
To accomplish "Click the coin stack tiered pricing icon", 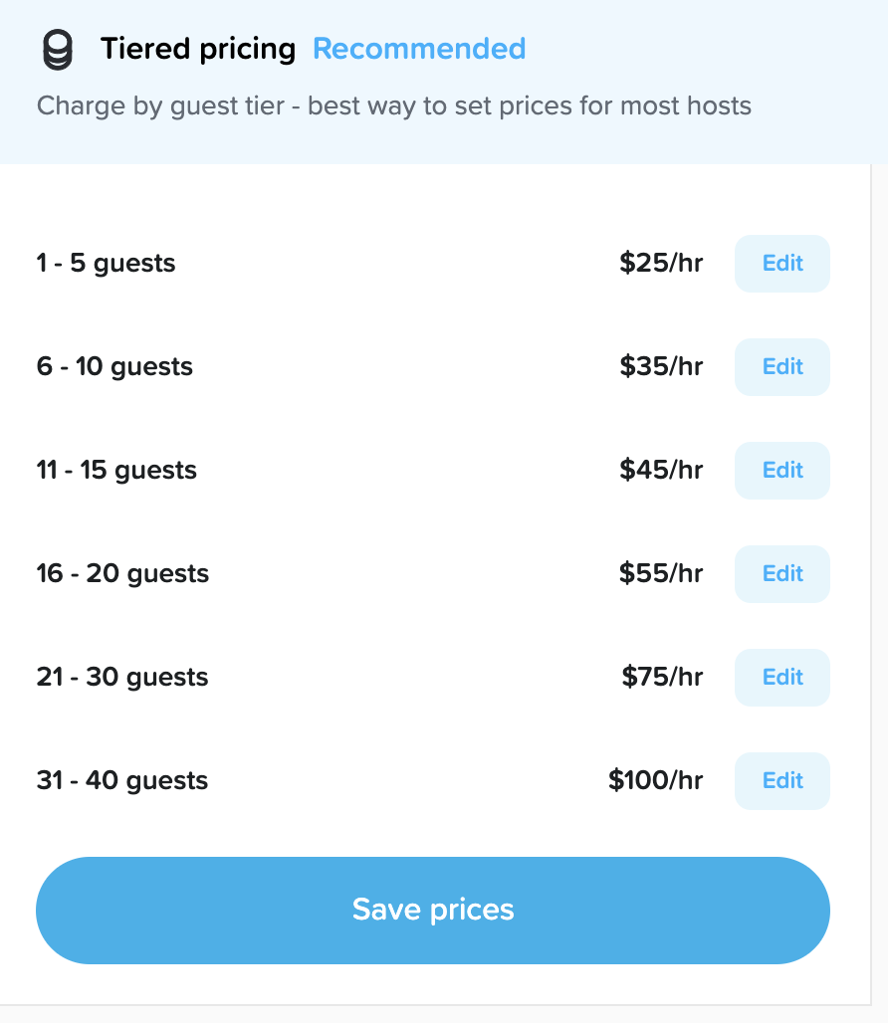I will tap(58, 50).
